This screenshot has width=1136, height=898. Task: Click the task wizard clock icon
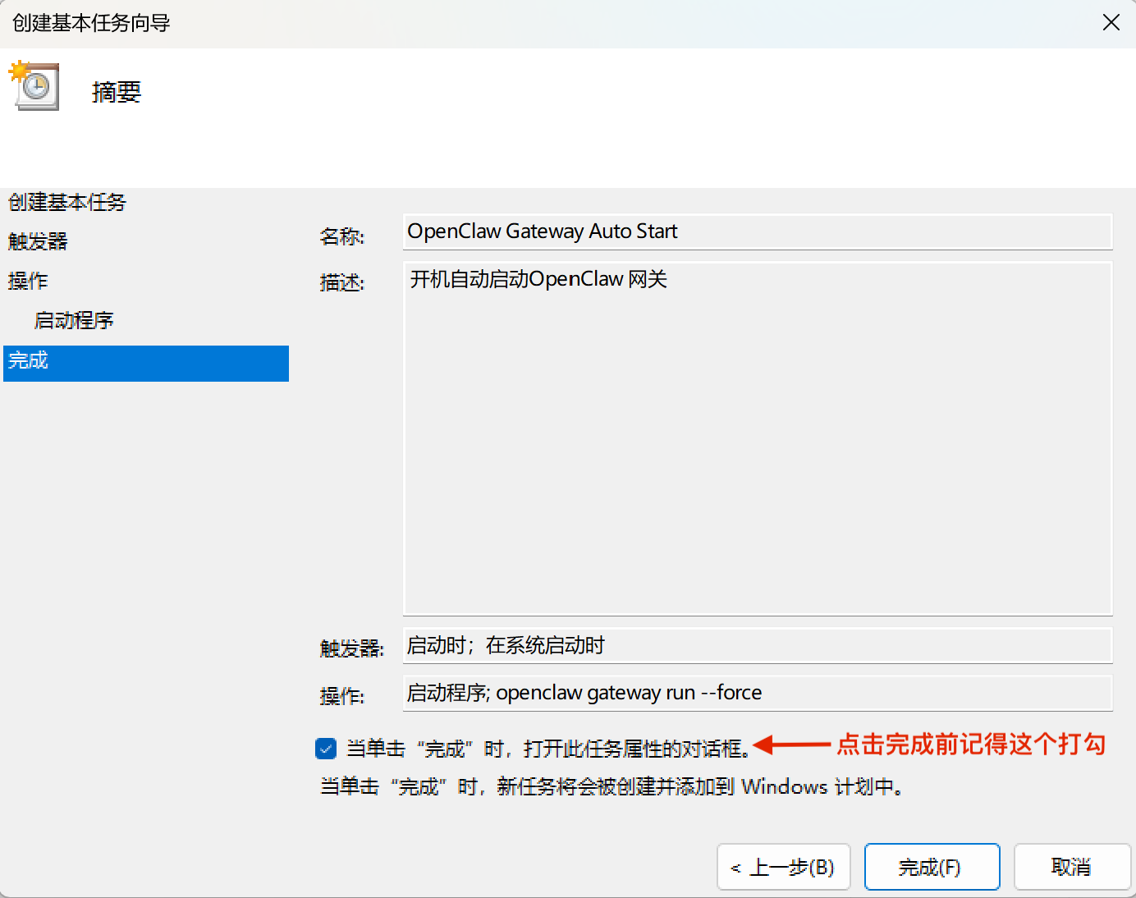(34, 85)
